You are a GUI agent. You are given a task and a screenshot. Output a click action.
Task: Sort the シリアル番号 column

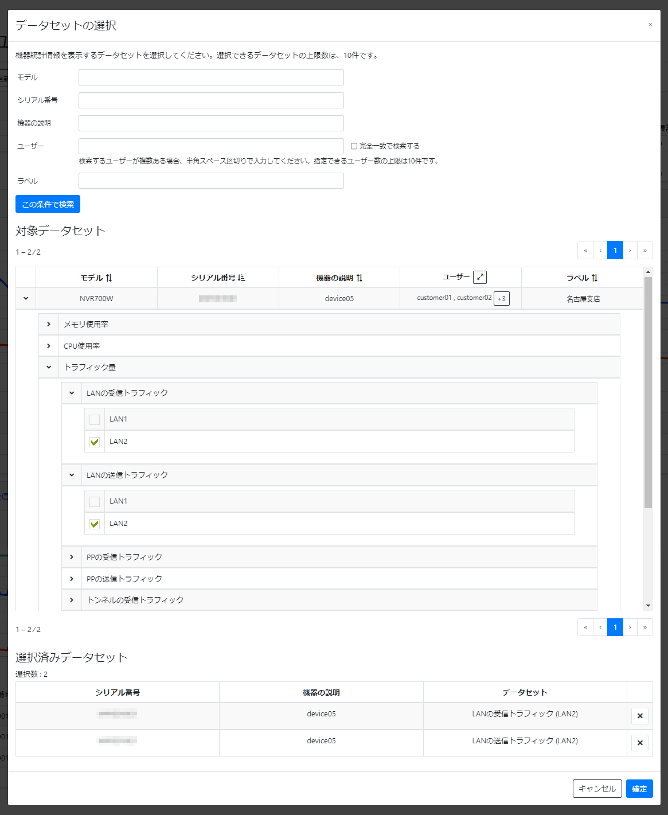click(x=241, y=277)
